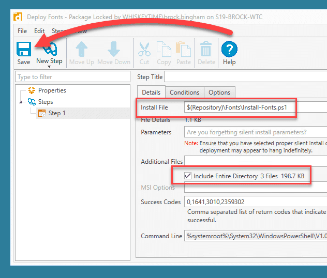Click the Additional Files field

[x=256, y=161]
